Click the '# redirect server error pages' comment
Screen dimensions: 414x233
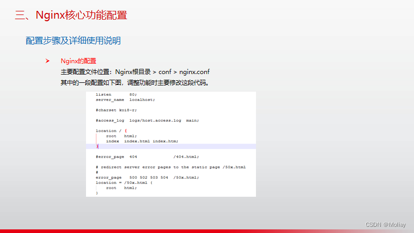tap(170, 167)
